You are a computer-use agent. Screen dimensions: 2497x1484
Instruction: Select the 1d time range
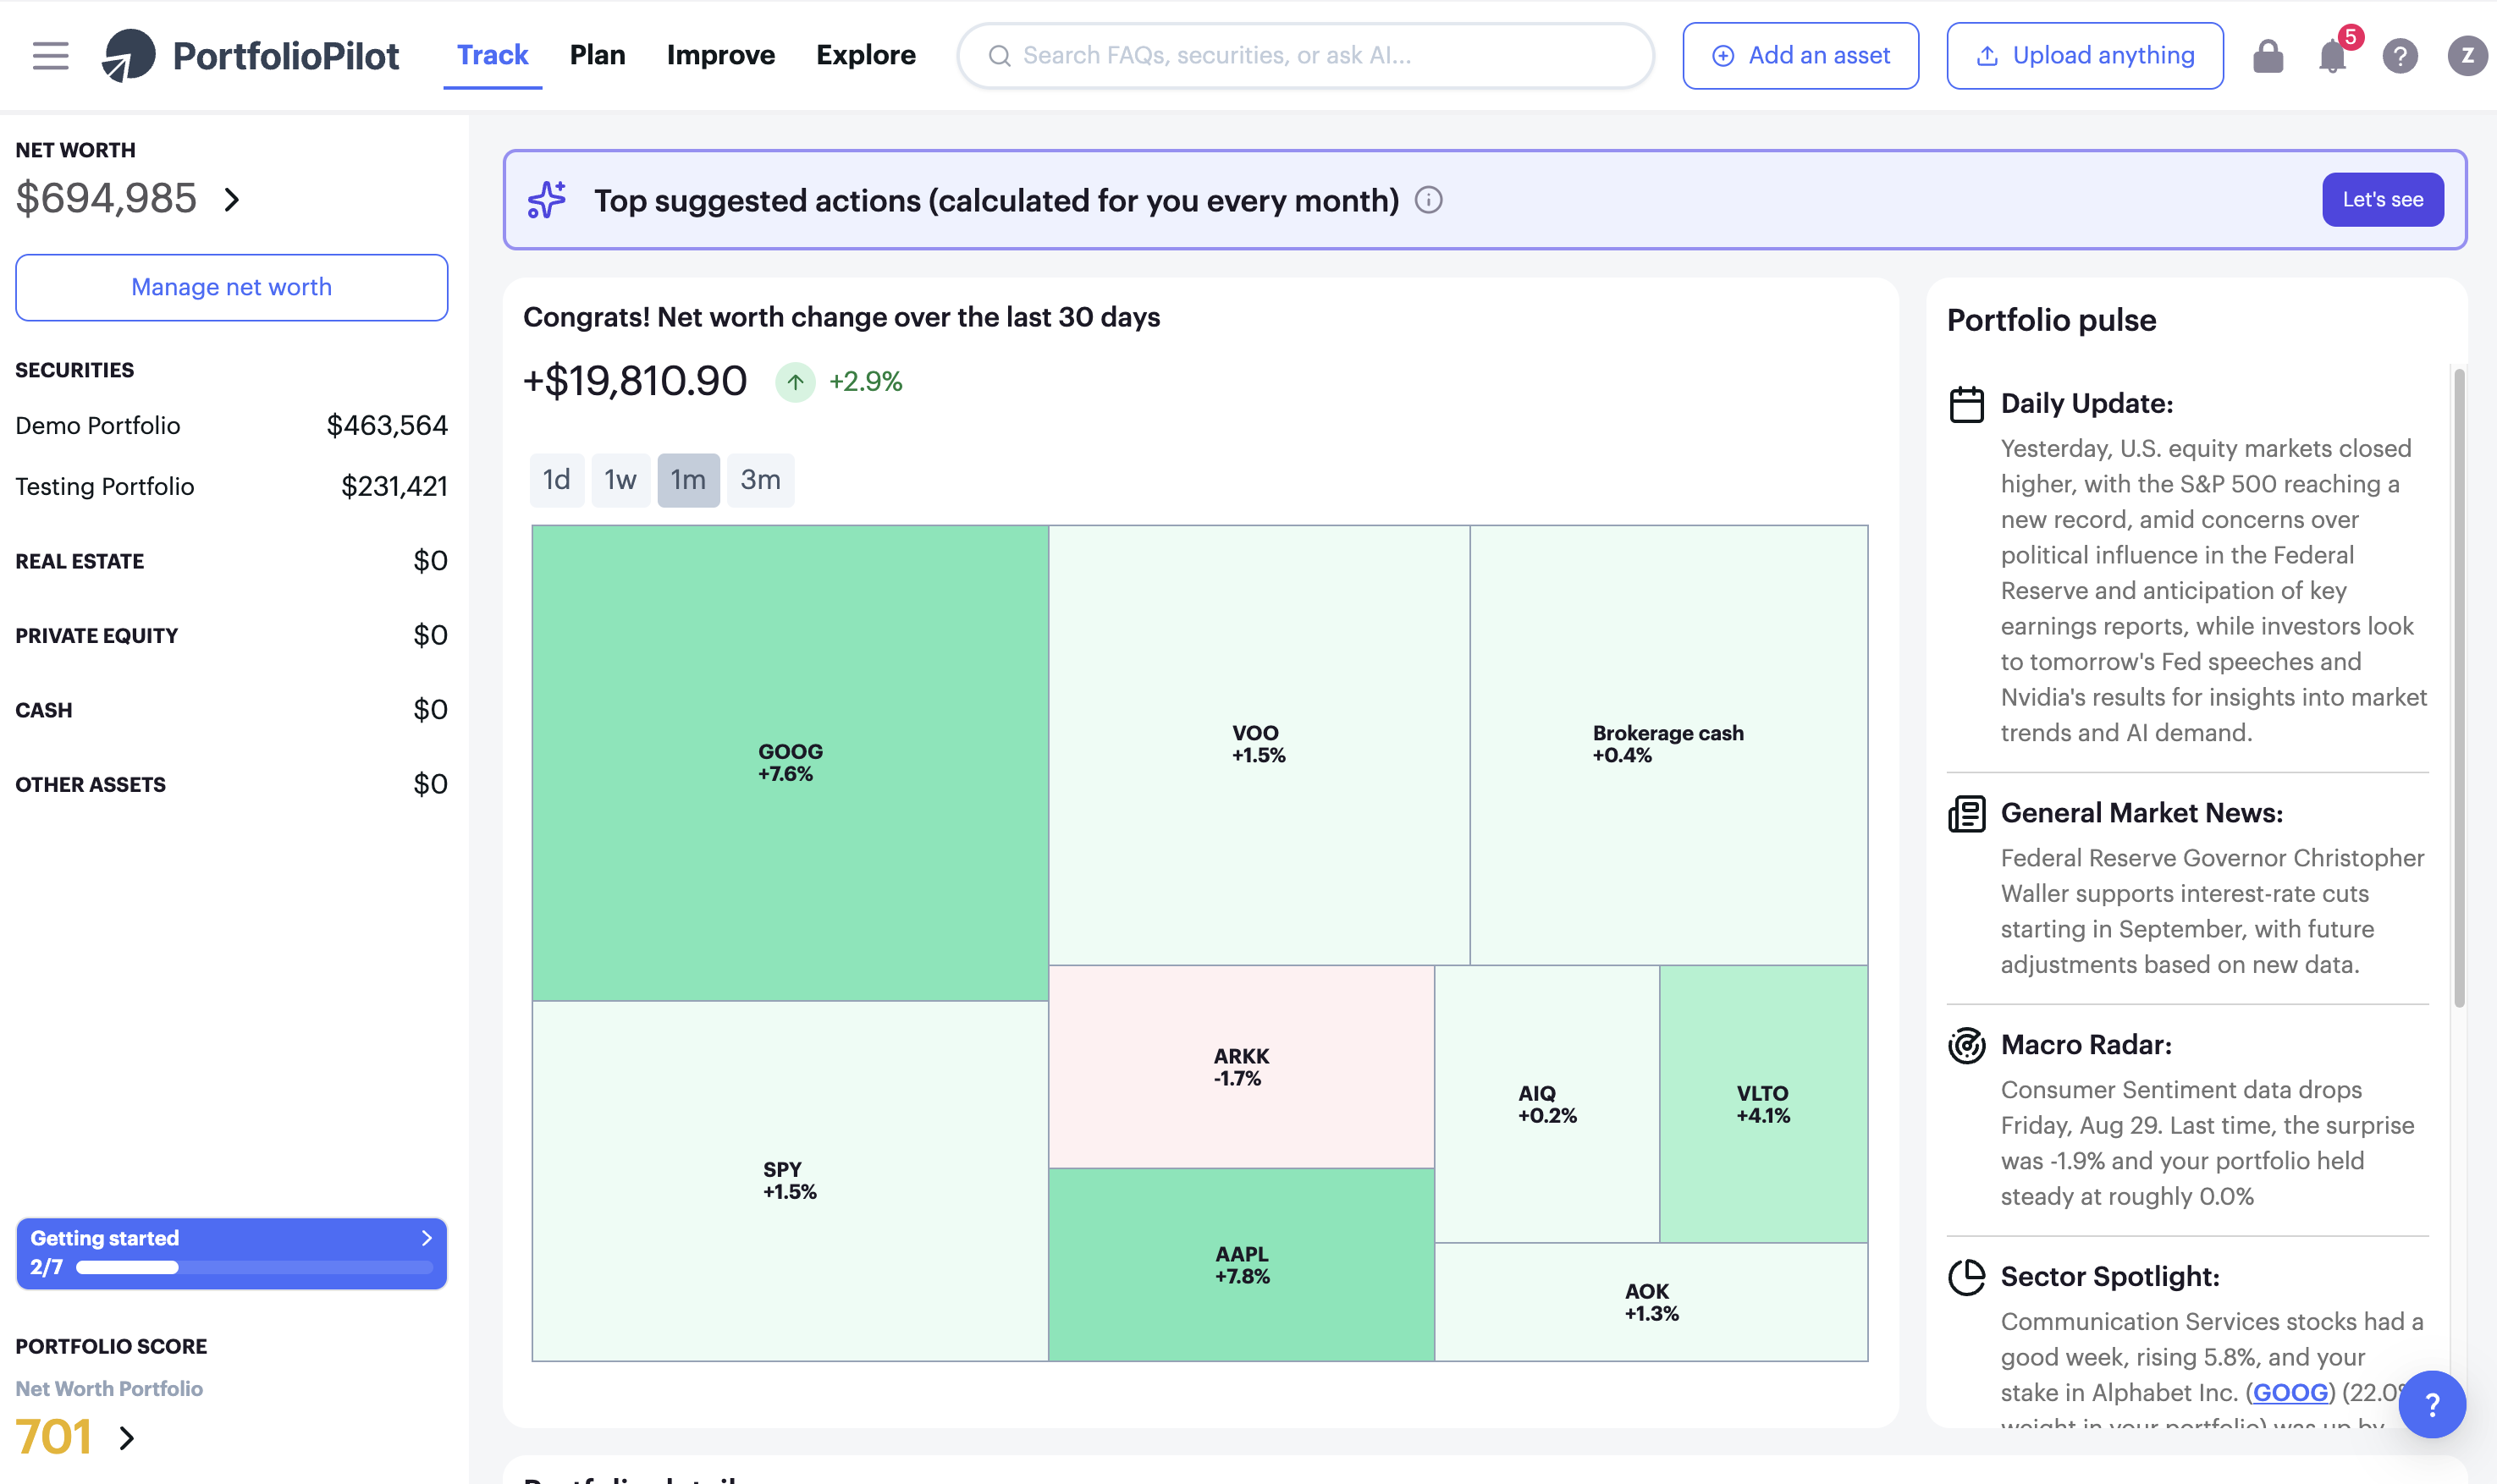[556, 480]
